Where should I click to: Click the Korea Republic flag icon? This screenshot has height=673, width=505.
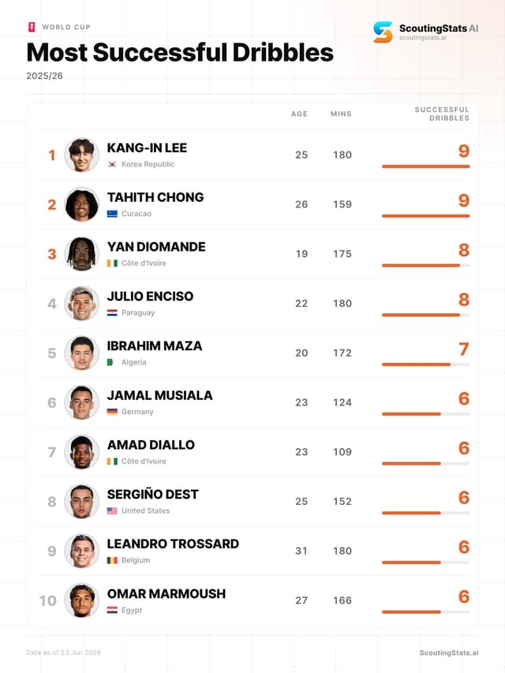coord(112,164)
